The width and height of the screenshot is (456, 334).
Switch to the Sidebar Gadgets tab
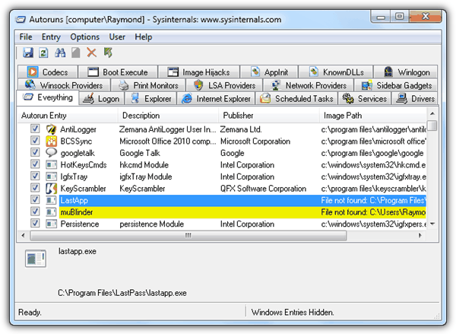pyautogui.click(x=396, y=85)
